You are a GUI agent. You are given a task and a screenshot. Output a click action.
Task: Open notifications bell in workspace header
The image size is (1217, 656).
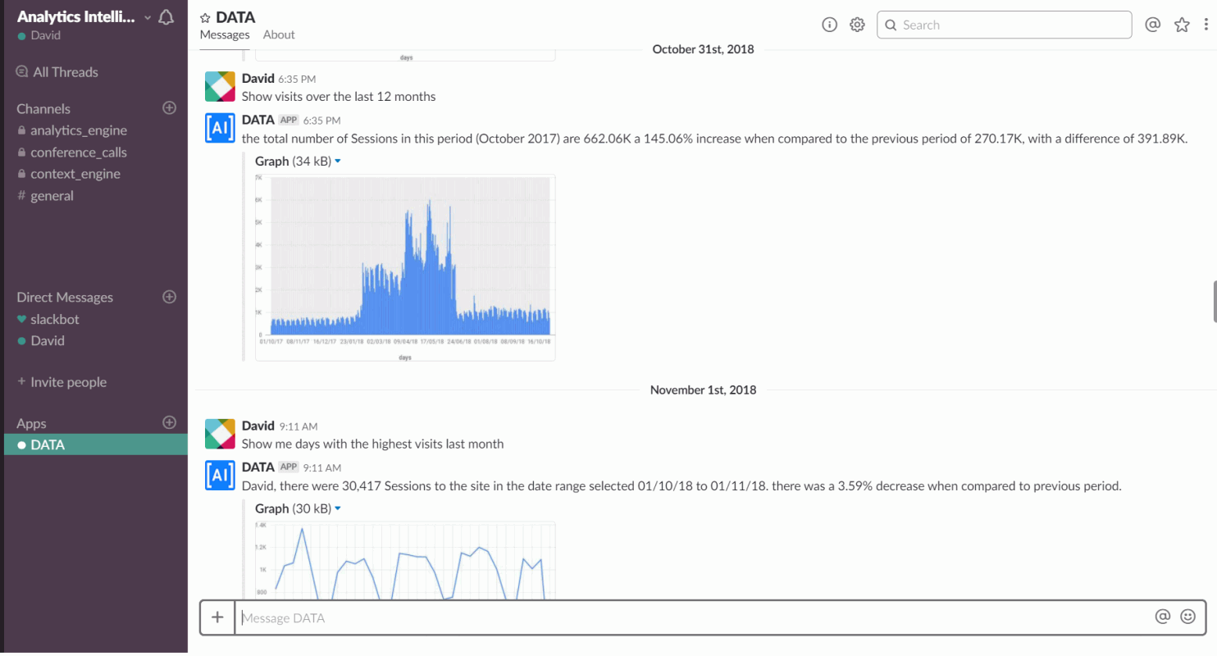[166, 17]
